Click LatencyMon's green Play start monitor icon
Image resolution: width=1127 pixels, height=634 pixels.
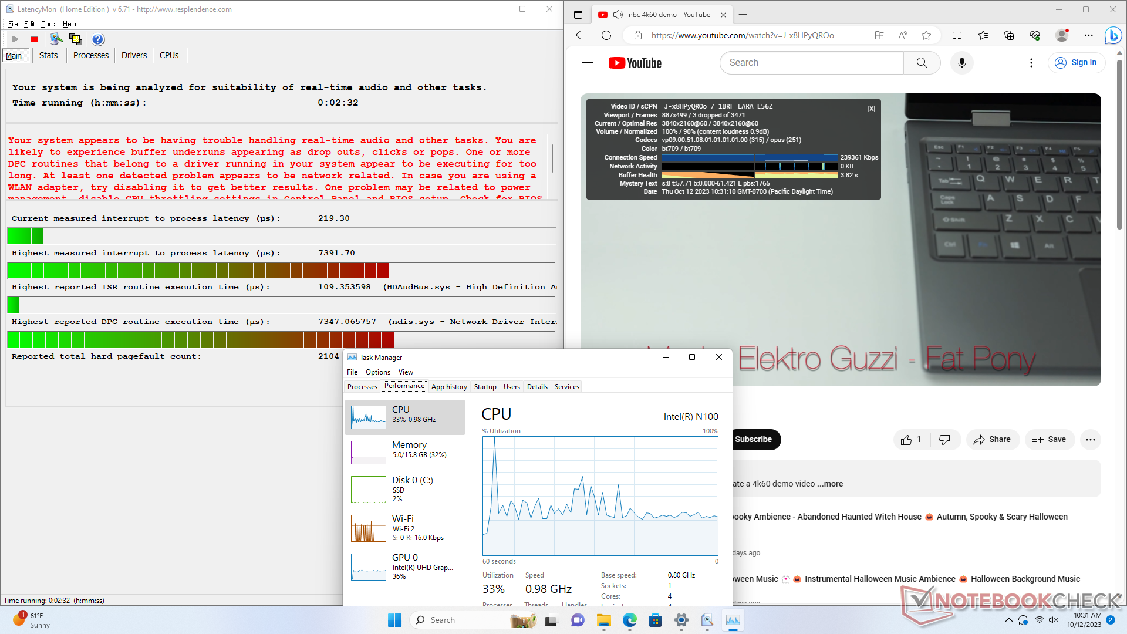[16, 39]
